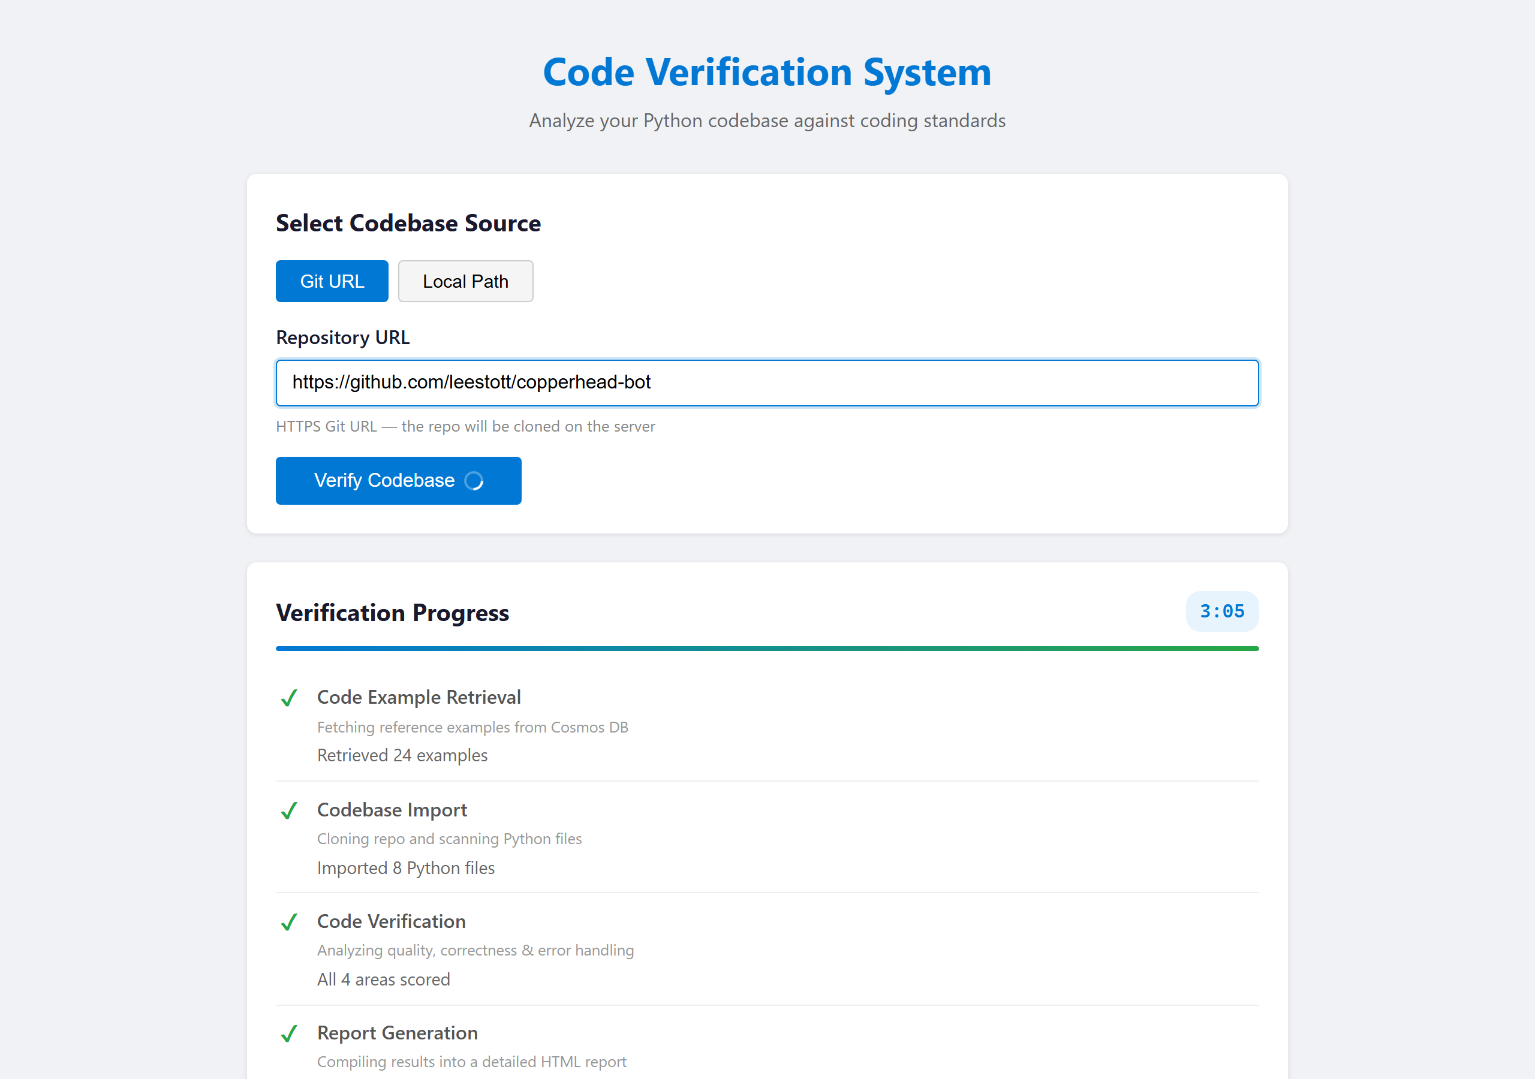Expand the Code Example Retrieval step details

pyautogui.click(x=419, y=697)
